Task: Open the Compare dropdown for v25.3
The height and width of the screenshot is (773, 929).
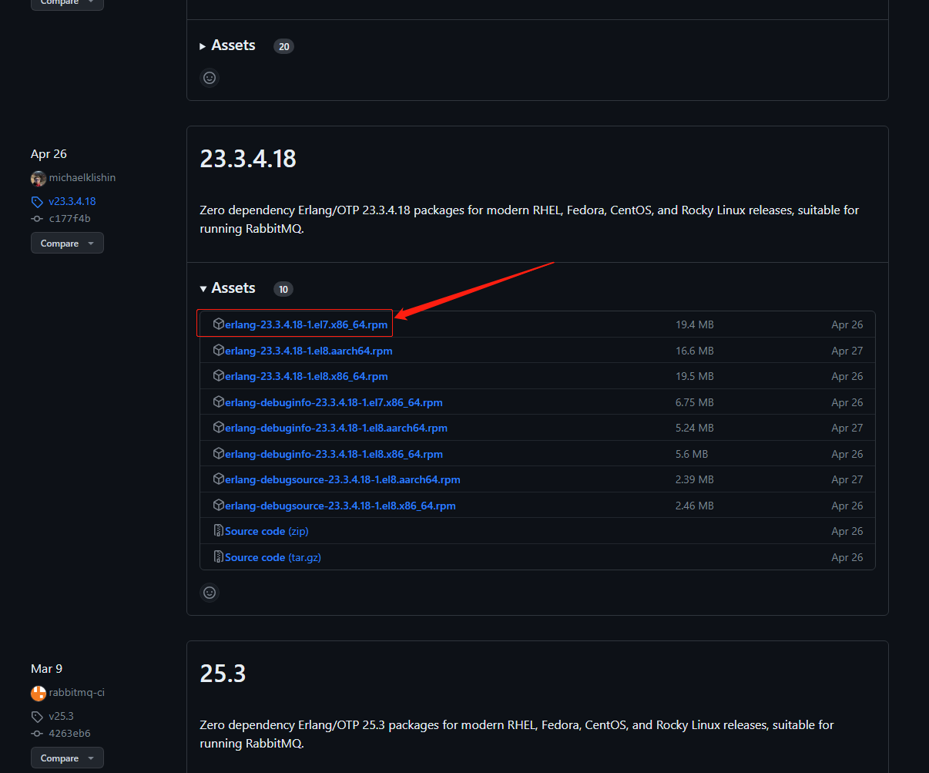Action: click(x=67, y=758)
